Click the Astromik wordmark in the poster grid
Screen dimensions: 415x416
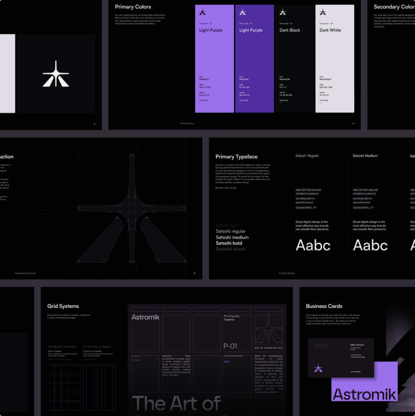[145, 317]
